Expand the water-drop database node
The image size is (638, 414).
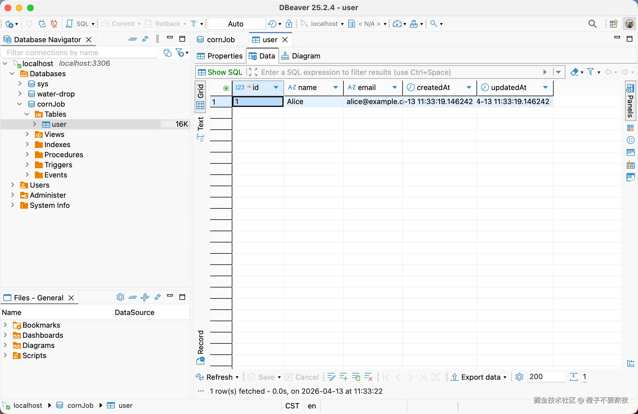(x=20, y=94)
